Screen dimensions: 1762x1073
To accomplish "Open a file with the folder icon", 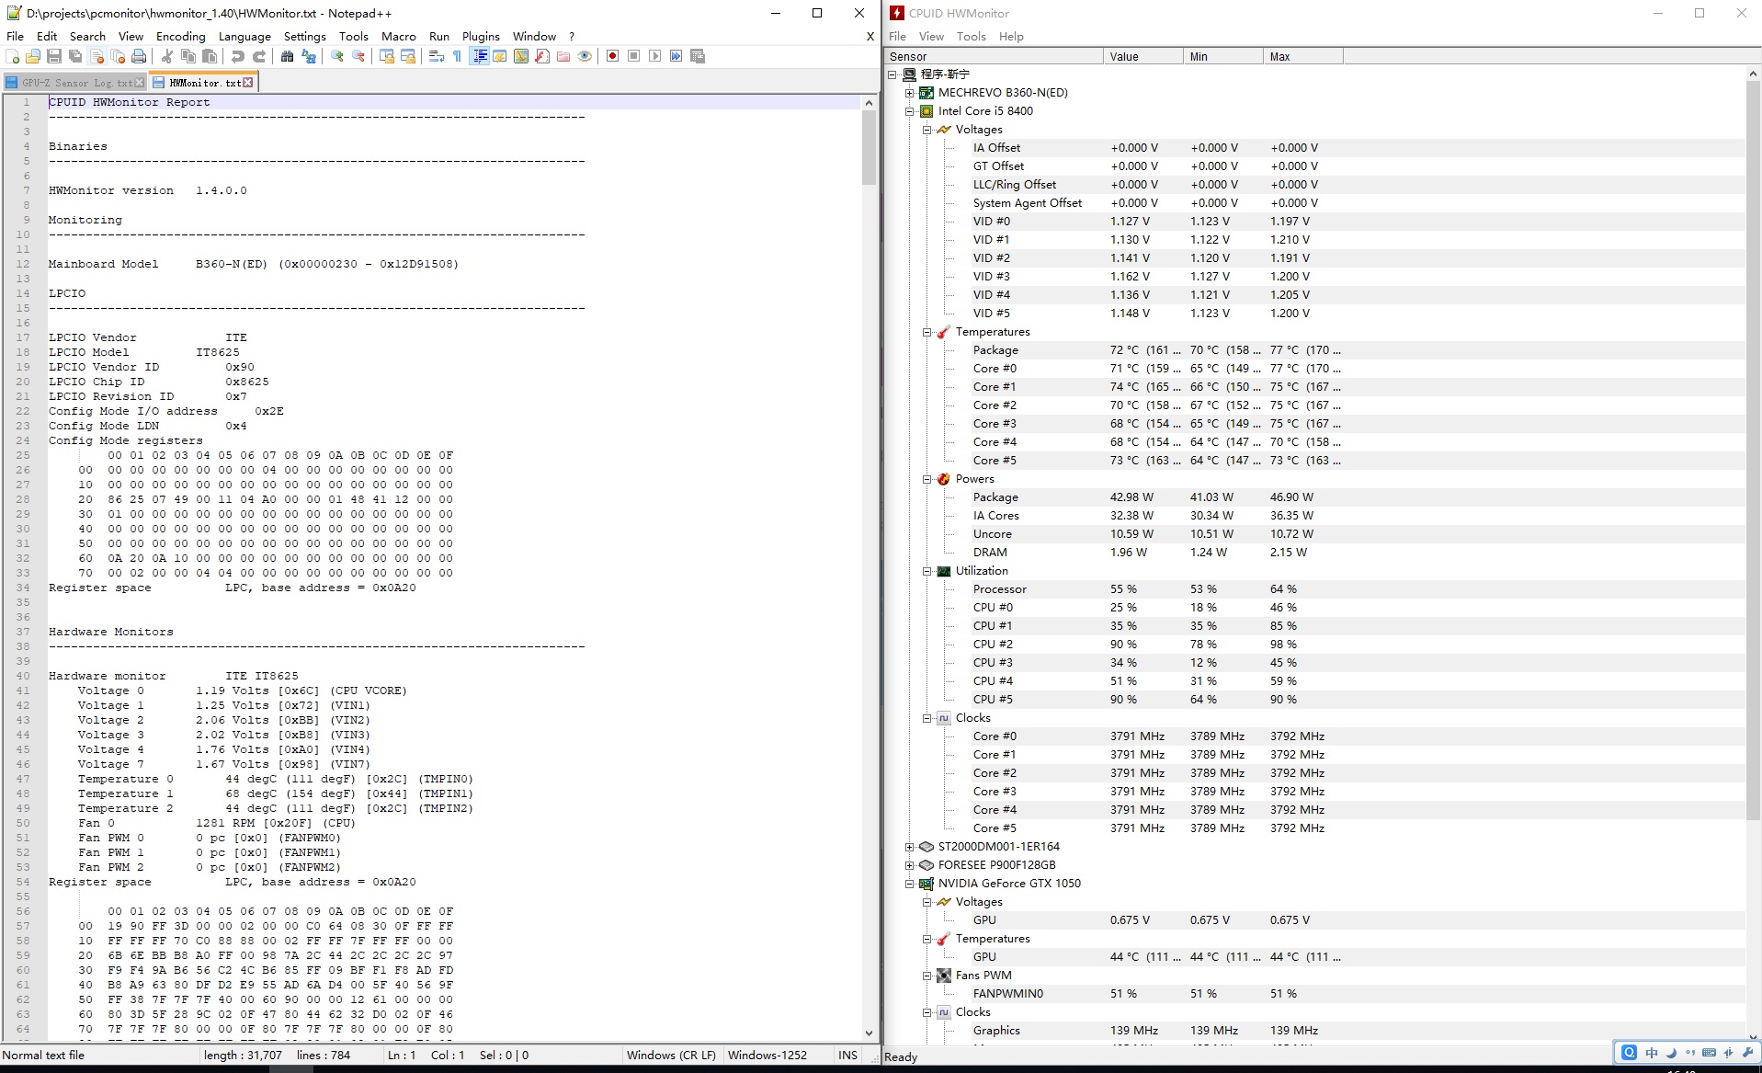I will click(x=33, y=56).
